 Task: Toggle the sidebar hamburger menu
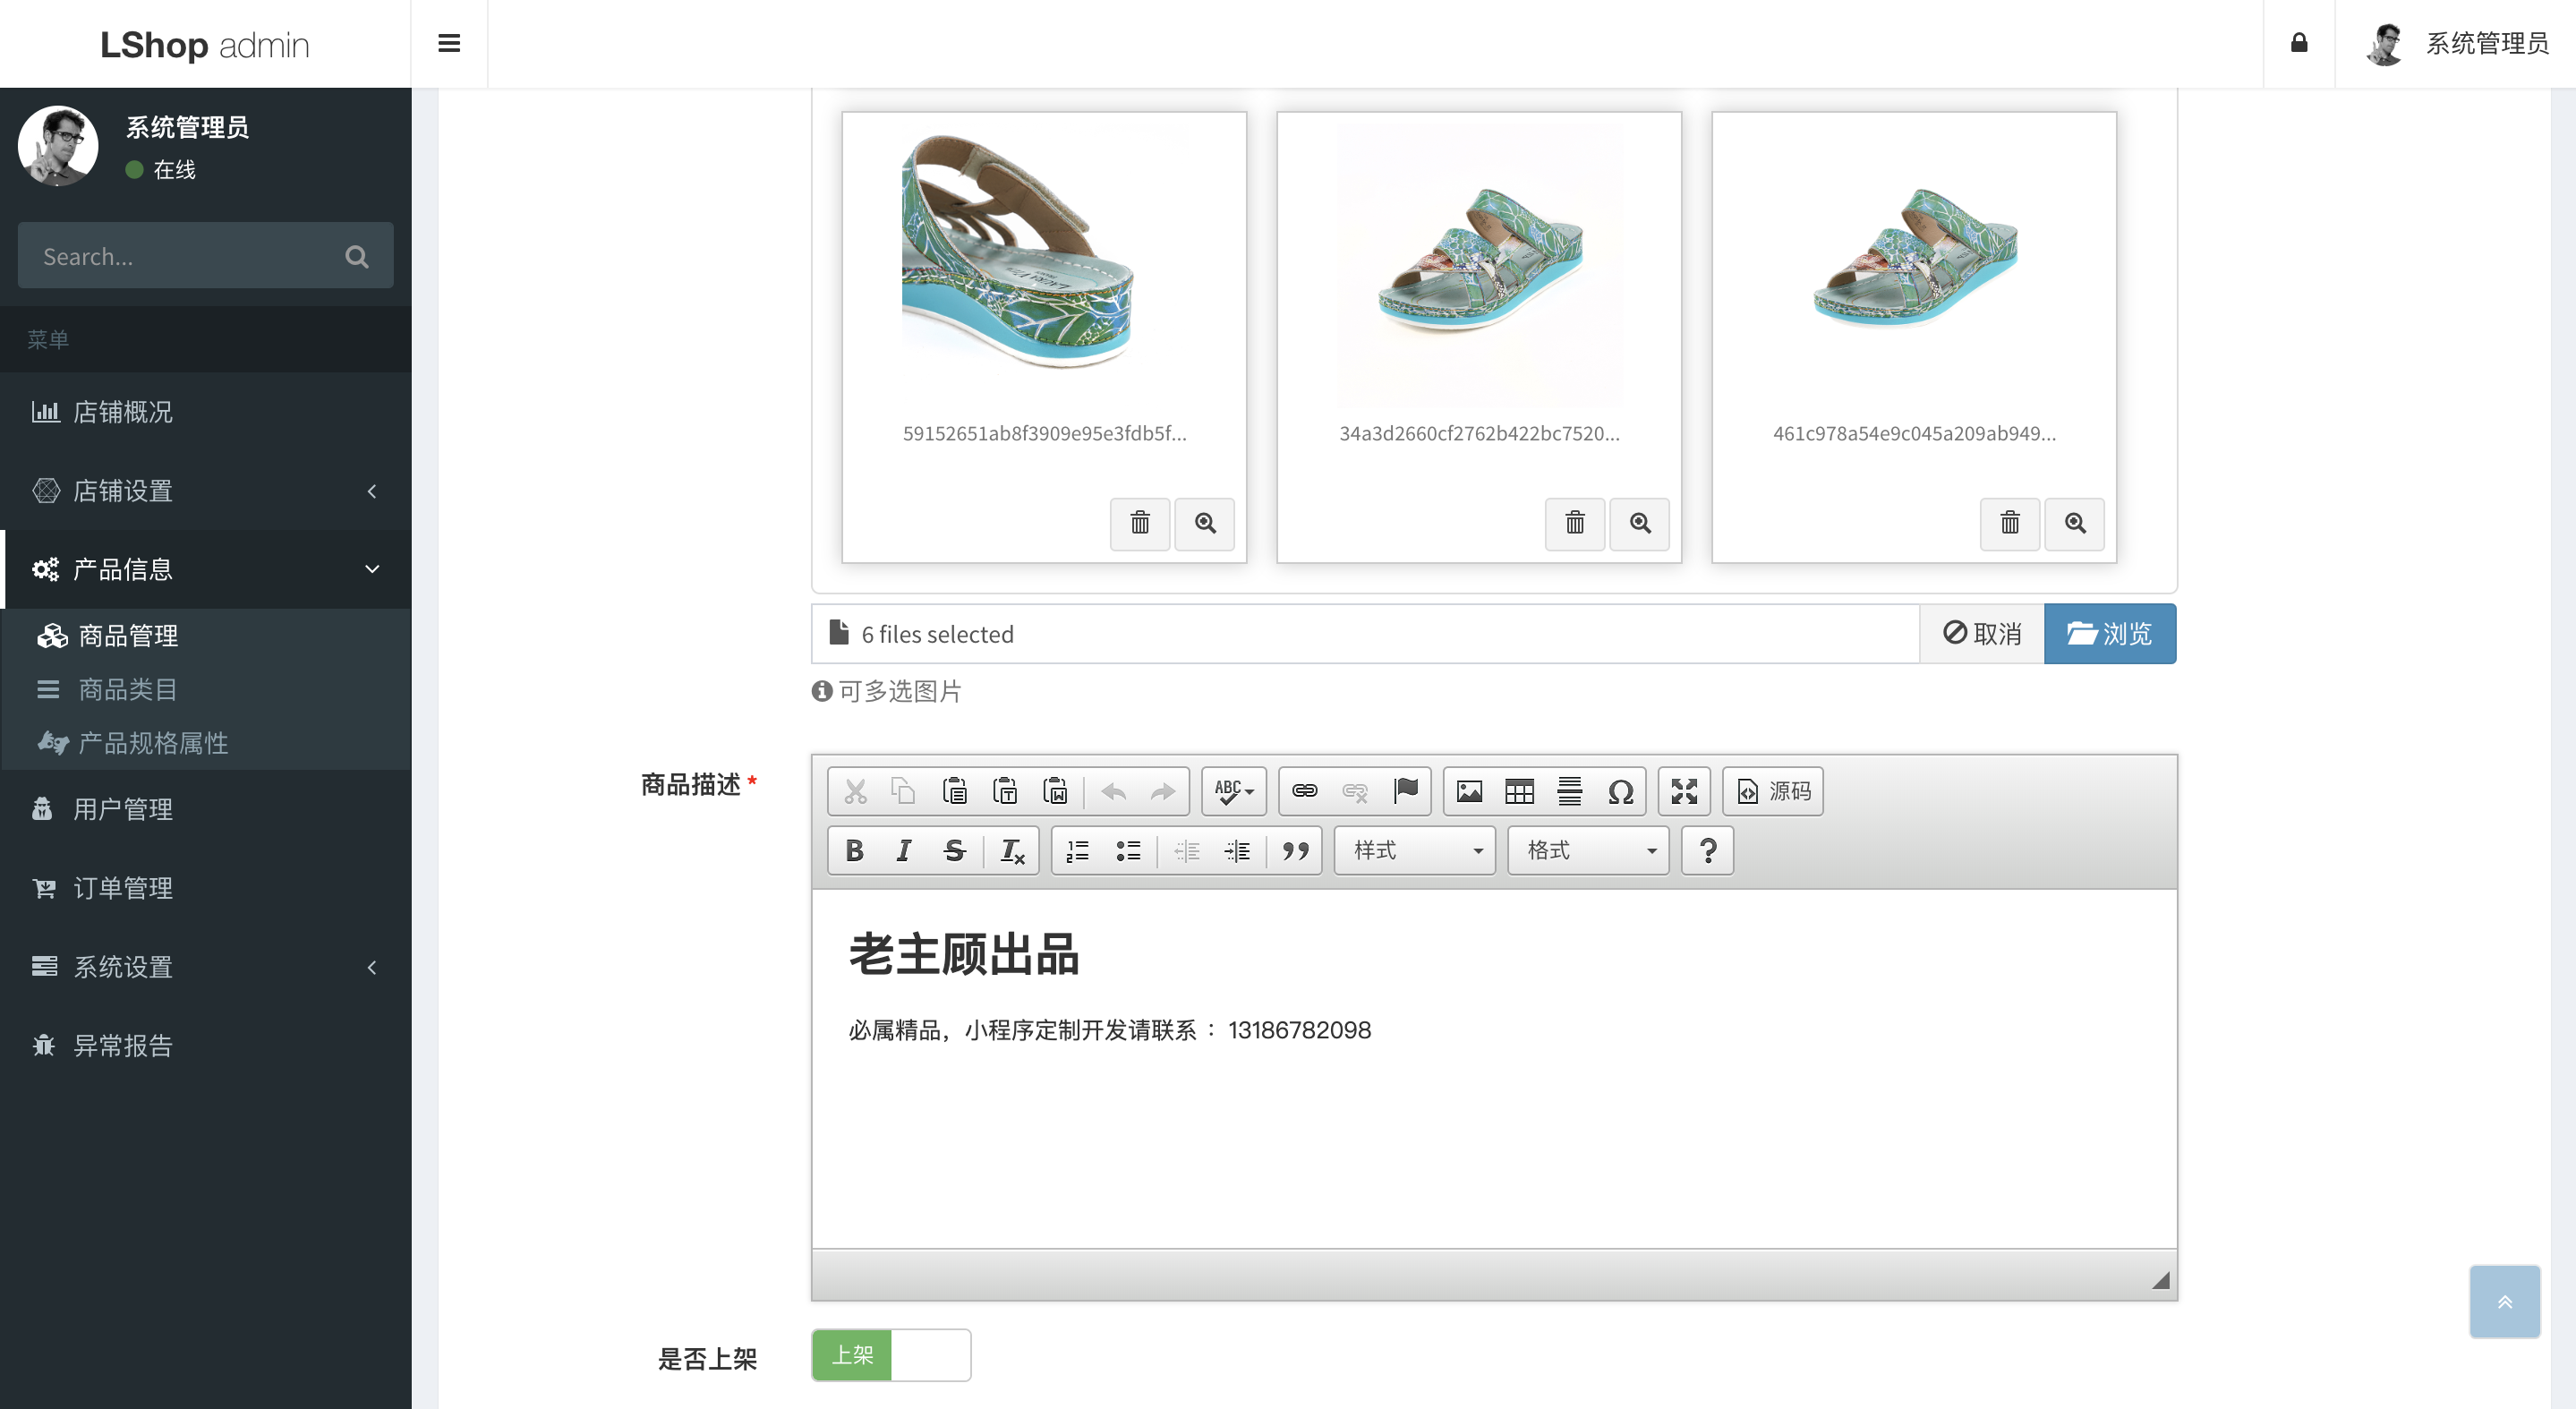coord(449,43)
